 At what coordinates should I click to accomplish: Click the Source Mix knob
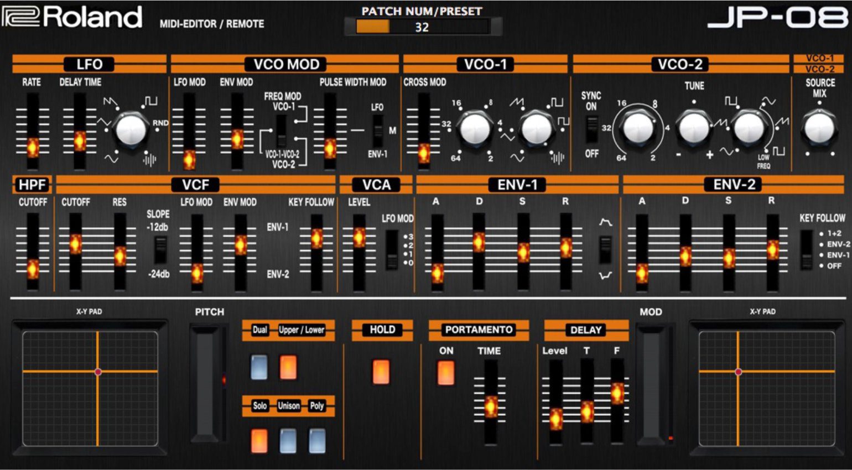[x=819, y=128]
